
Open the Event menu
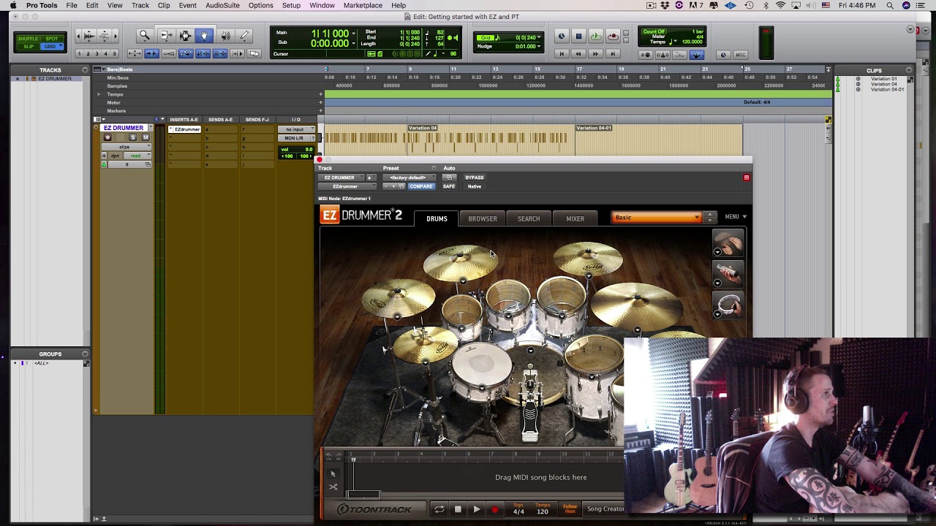coord(187,5)
